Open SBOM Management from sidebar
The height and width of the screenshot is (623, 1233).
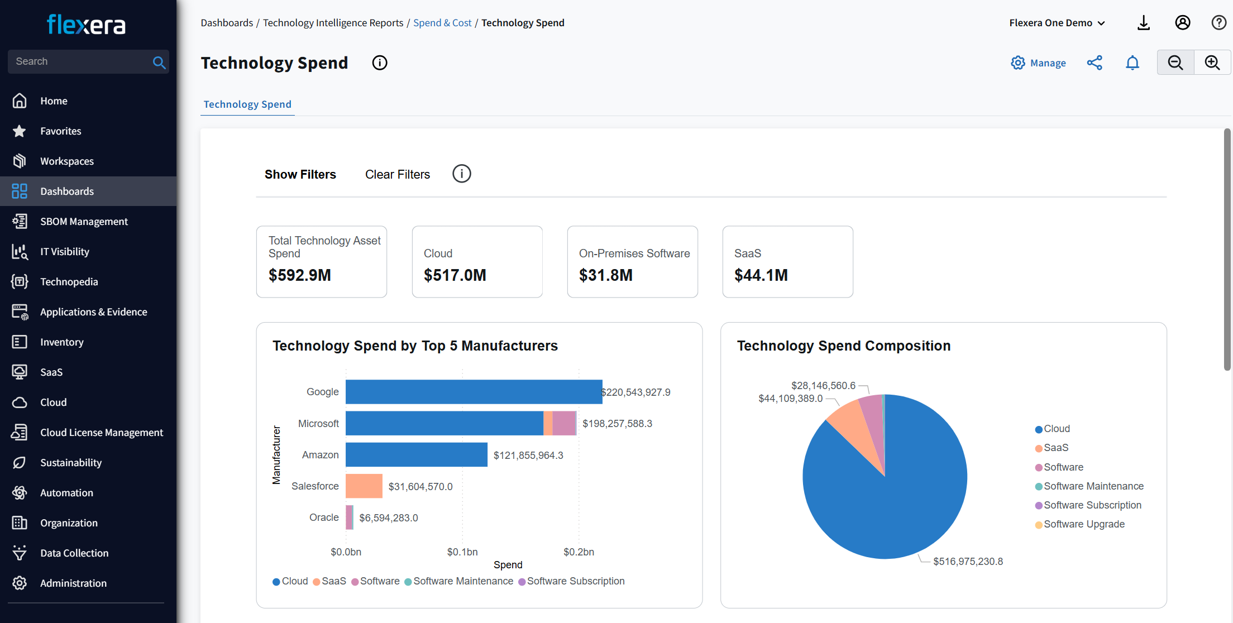pos(84,222)
